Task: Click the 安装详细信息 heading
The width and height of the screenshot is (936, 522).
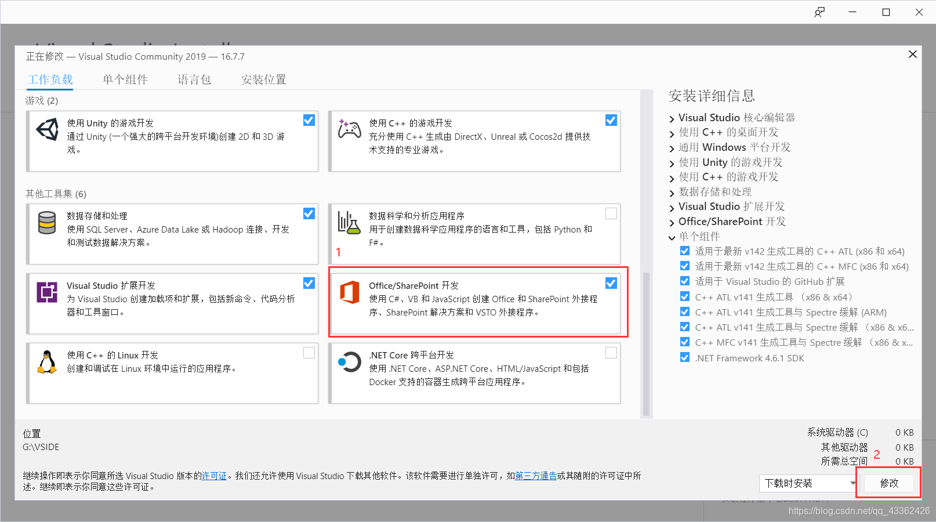Action: point(712,96)
